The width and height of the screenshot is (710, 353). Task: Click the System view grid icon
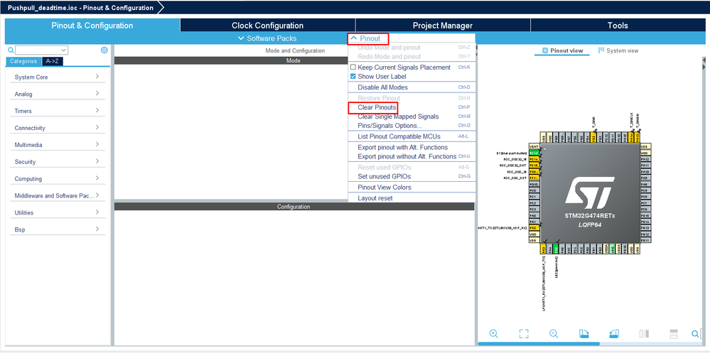(601, 50)
